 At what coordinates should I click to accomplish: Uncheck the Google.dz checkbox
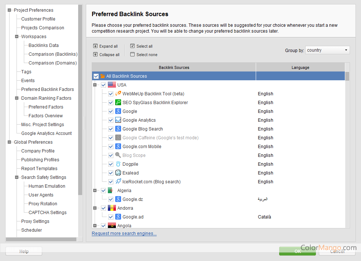pos(111,199)
